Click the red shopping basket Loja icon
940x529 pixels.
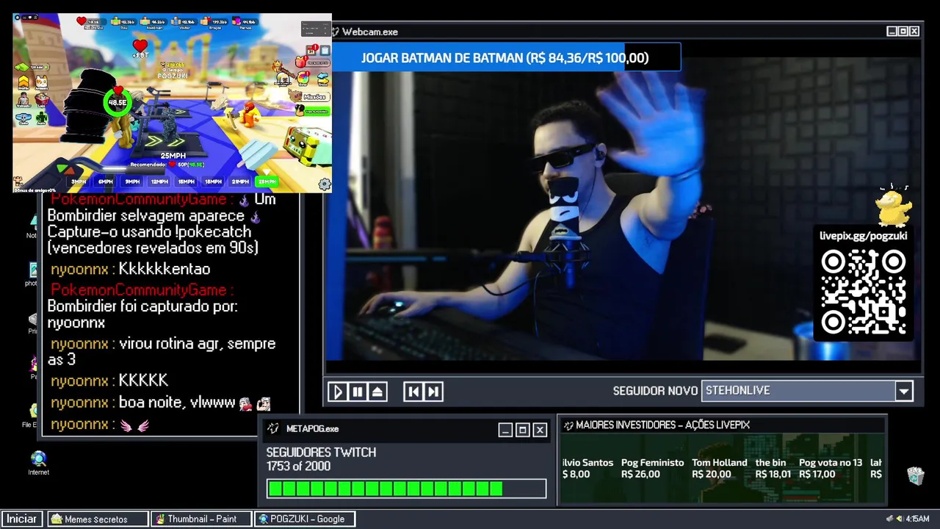pyautogui.click(x=42, y=100)
